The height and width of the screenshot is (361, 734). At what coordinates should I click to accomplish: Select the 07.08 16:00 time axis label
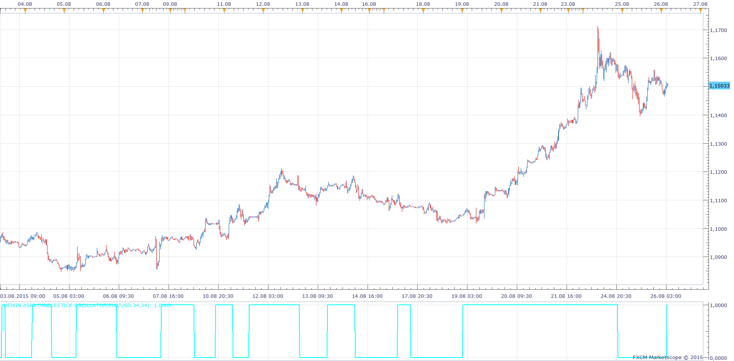tap(168, 296)
